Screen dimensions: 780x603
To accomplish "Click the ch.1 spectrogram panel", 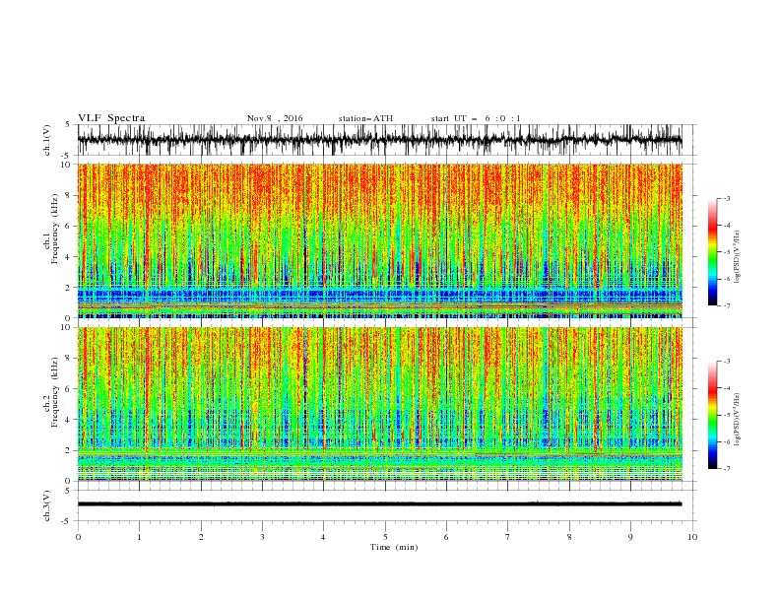I will 379,240.
